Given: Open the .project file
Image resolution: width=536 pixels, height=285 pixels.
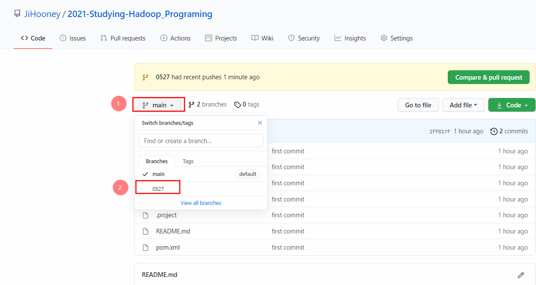Looking at the screenshot, I should (x=166, y=215).
